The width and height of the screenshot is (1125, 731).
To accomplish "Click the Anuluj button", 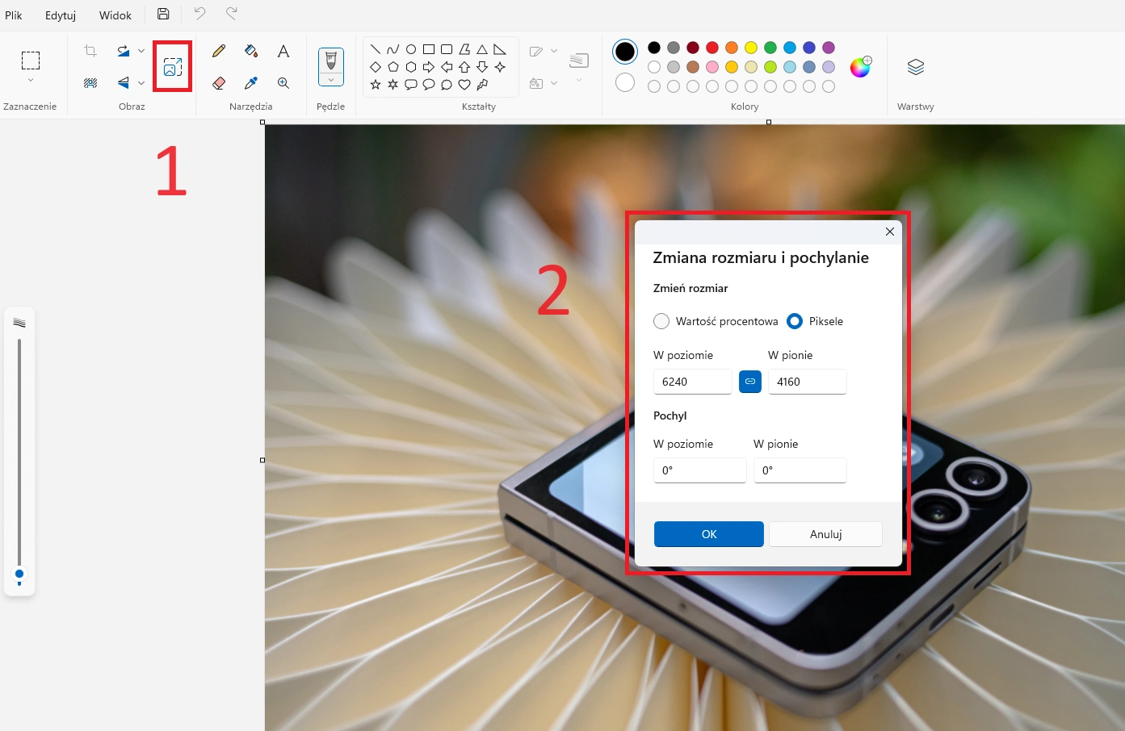I will (825, 534).
